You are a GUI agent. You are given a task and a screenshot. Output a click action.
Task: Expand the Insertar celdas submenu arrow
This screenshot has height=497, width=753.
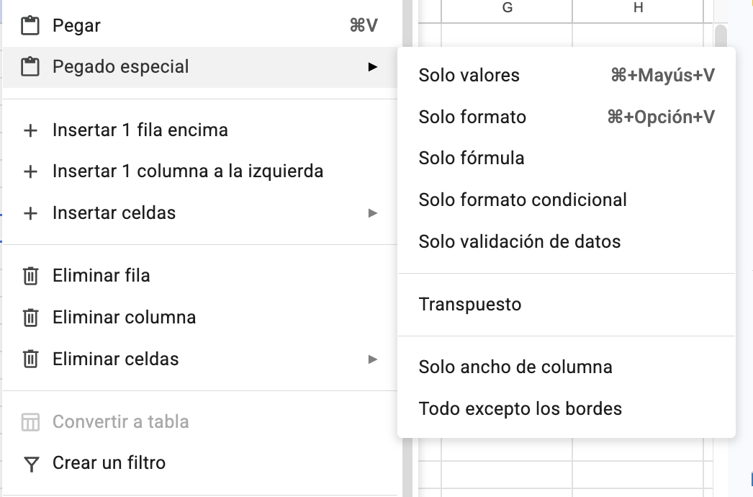pyautogui.click(x=373, y=212)
